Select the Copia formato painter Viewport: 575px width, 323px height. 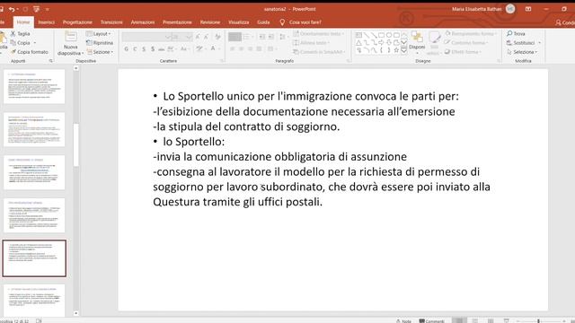click(x=30, y=52)
